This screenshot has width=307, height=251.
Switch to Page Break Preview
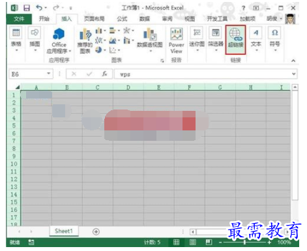coord(209,242)
